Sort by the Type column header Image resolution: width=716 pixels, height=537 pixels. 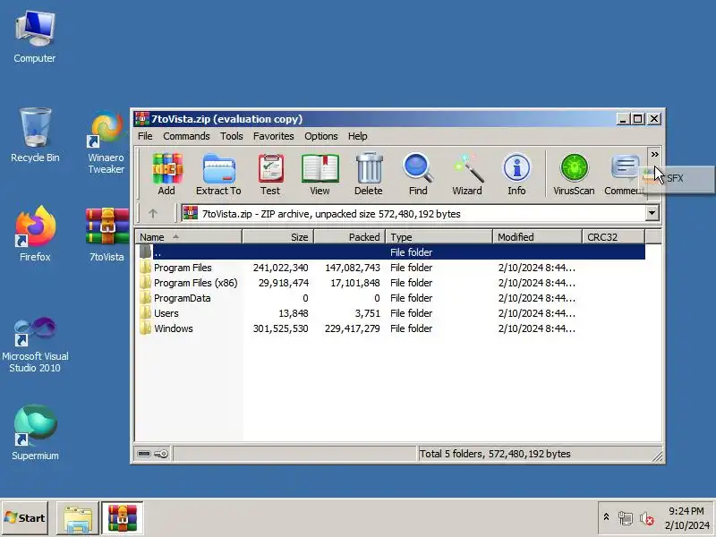coord(439,237)
